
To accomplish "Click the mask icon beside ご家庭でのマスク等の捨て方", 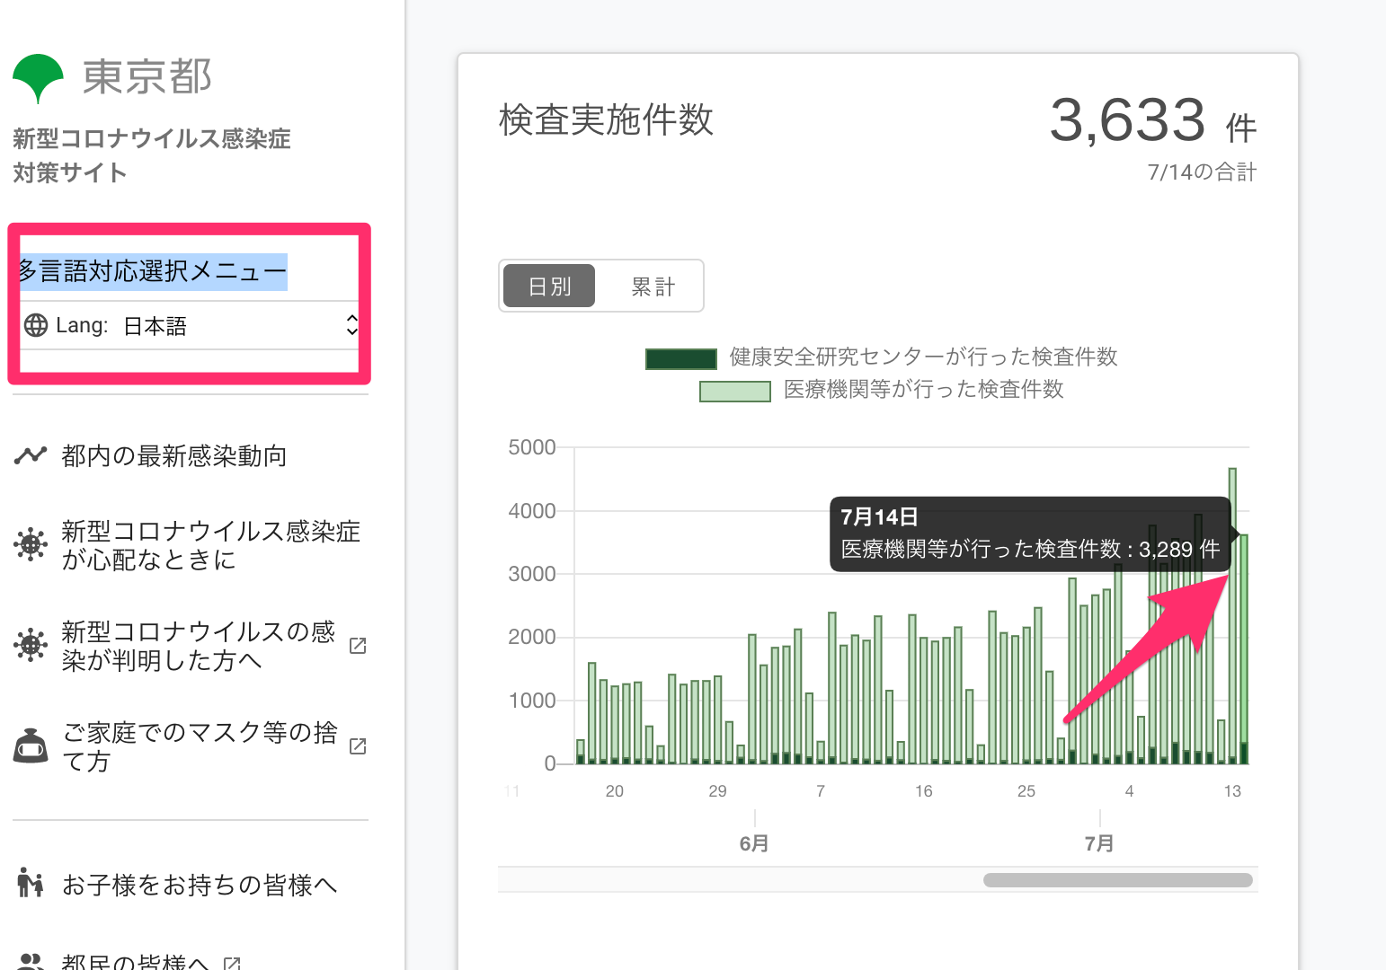I will (x=31, y=745).
